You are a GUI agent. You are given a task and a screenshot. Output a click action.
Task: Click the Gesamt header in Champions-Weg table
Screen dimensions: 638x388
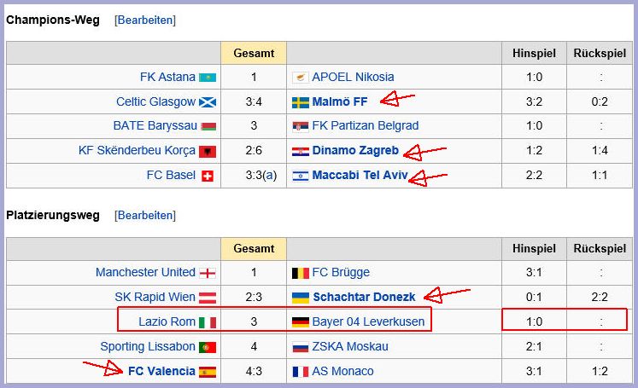(254, 53)
